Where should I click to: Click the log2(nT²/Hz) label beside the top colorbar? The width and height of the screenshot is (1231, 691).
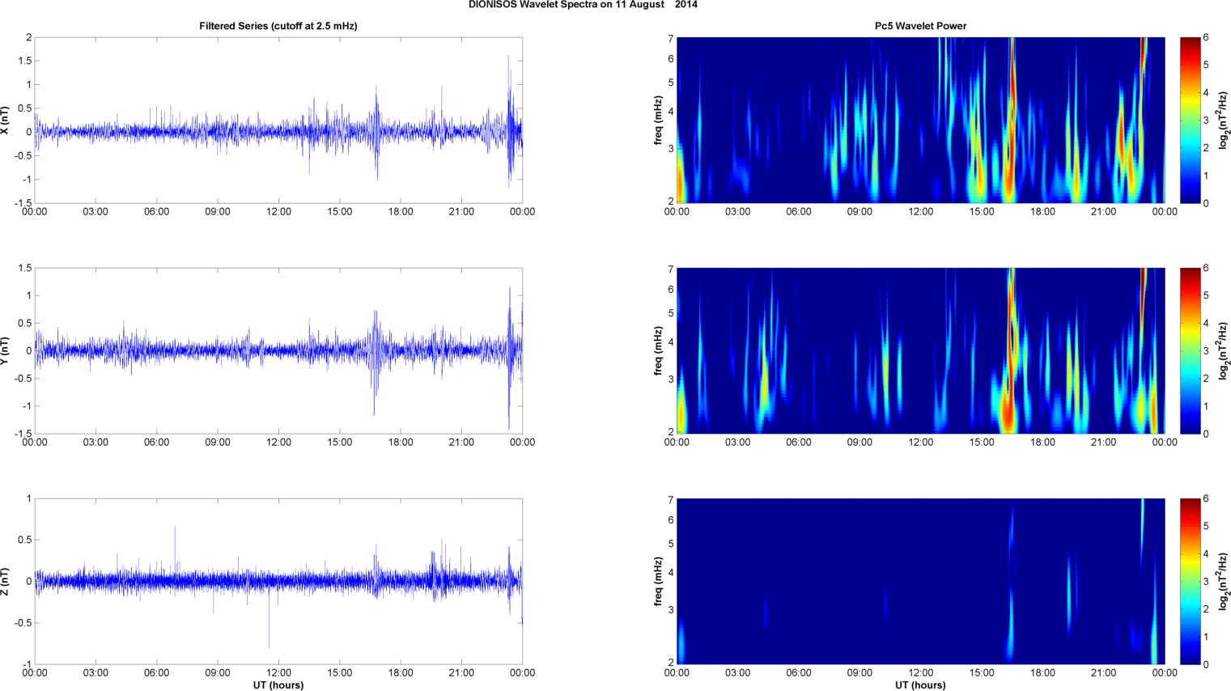tap(1225, 120)
